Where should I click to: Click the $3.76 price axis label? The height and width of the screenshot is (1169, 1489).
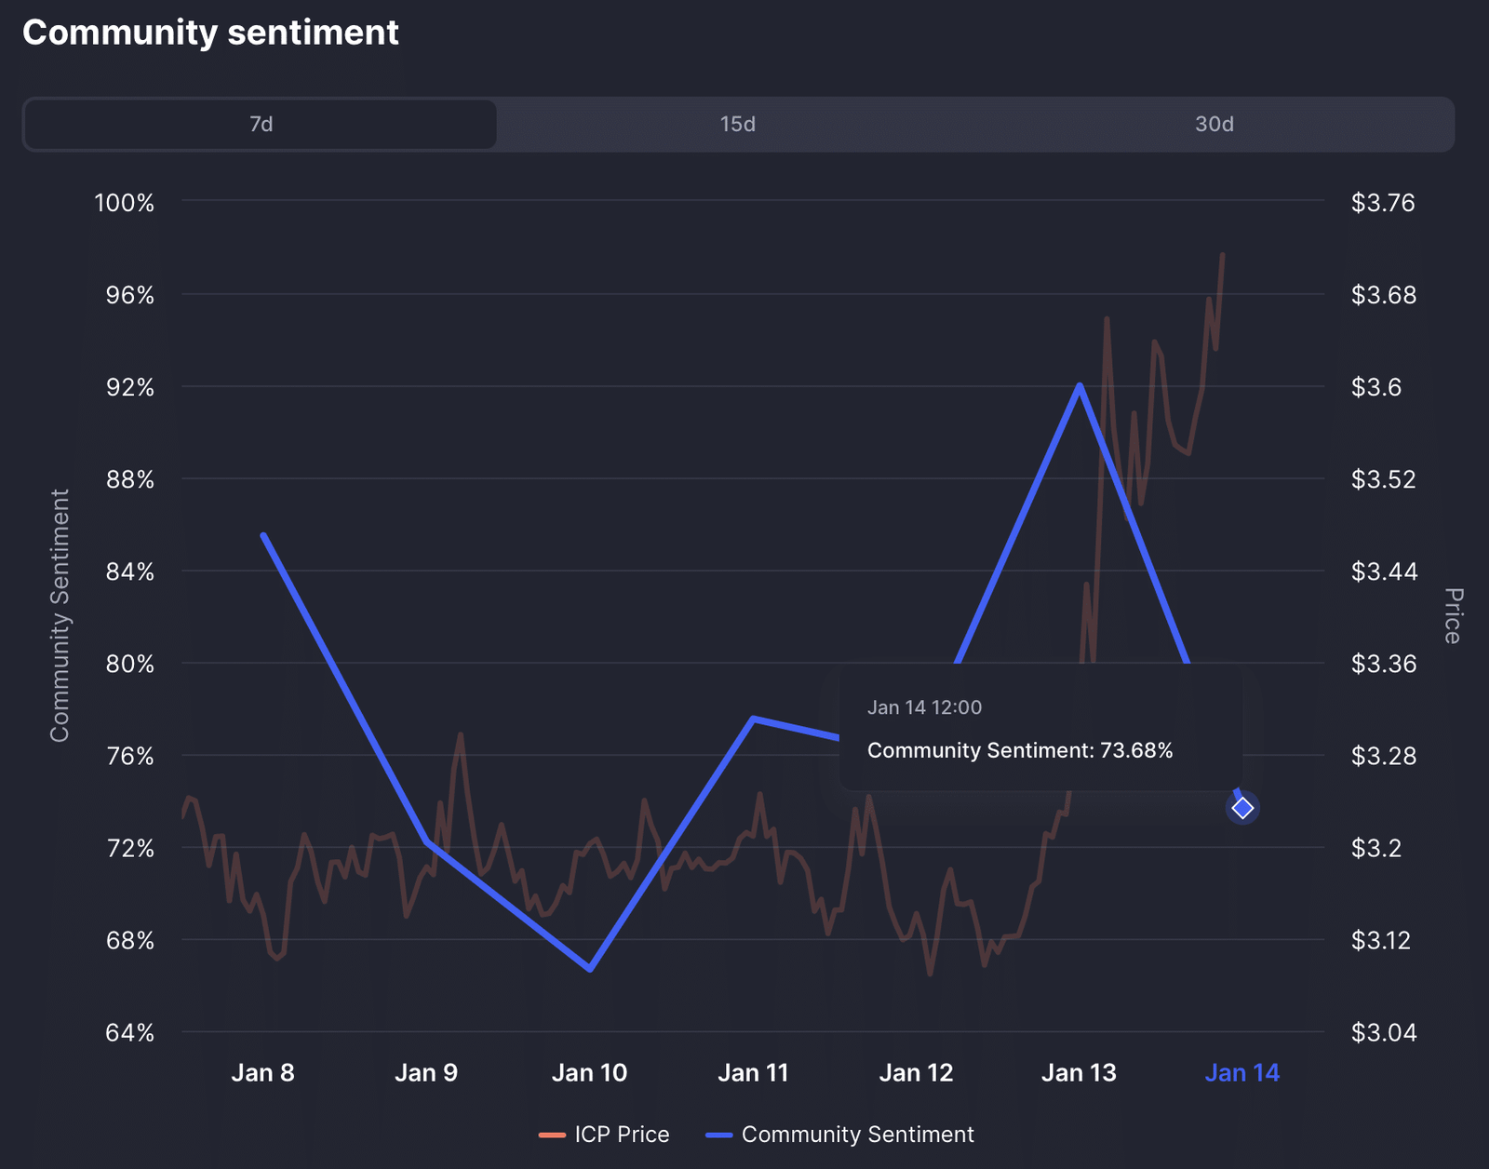pos(1382,203)
